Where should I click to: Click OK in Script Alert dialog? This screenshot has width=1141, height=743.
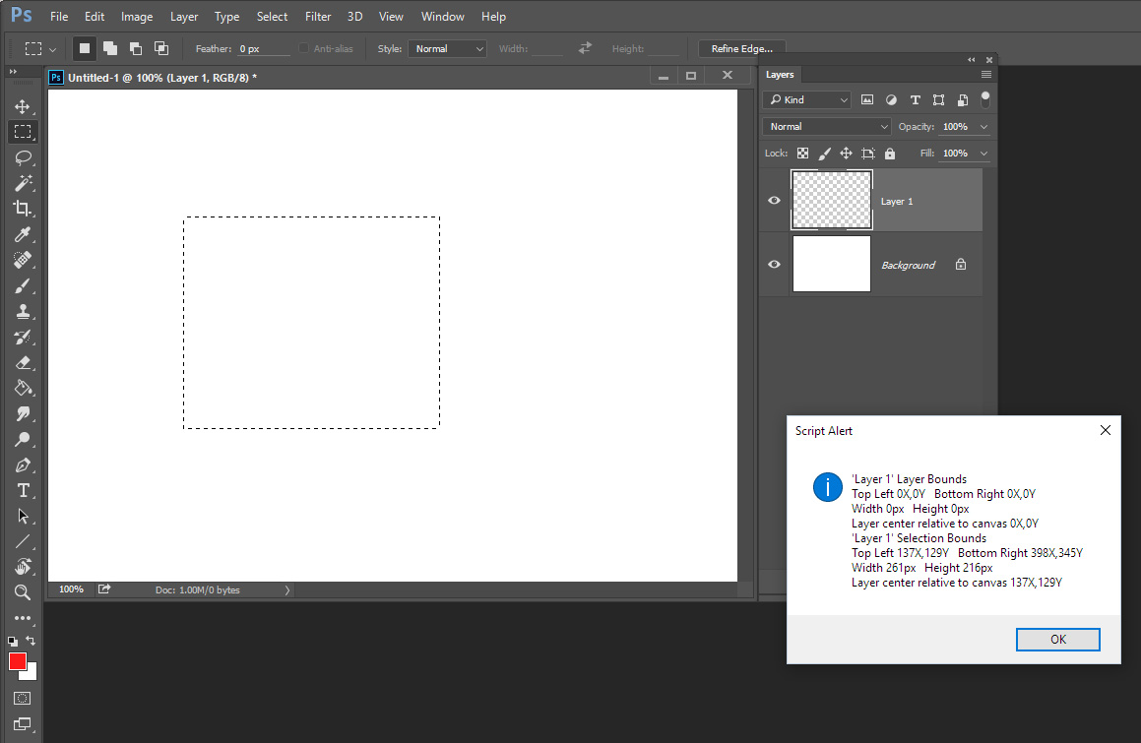click(1057, 640)
